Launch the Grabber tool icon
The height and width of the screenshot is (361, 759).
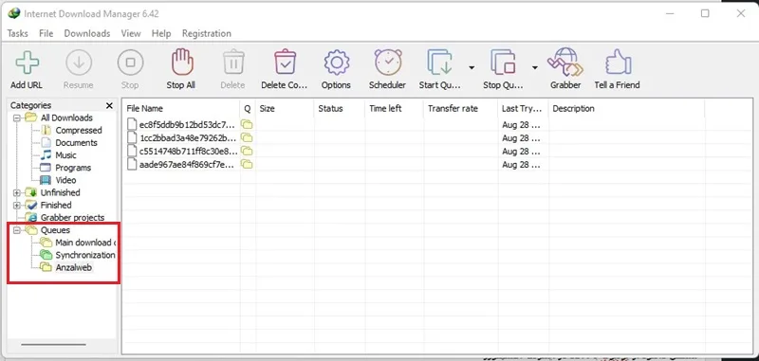pyautogui.click(x=565, y=63)
